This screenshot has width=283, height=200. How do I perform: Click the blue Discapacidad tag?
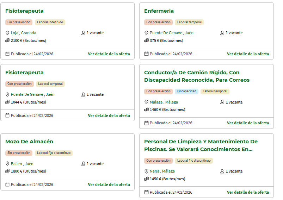click(186, 91)
